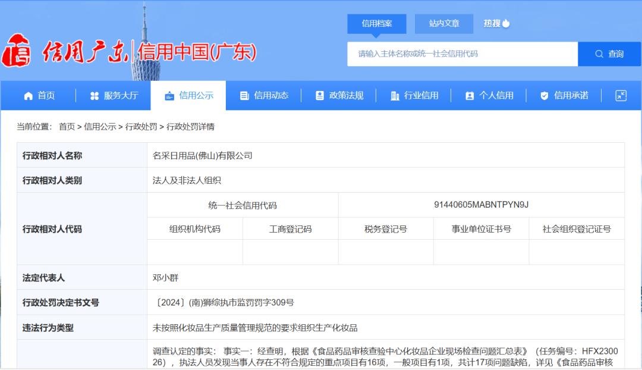642x370 pixels.
Task: Click the briefcase icon beside 信用公示
Action: [x=169, y=96]
